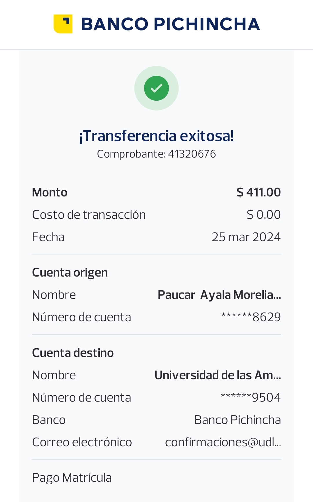Expand truncated Universidad de las Am name
This screenshot has width=313, height=502.
click(x=218, y=375)
